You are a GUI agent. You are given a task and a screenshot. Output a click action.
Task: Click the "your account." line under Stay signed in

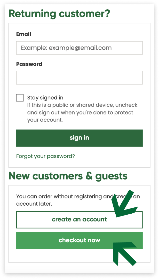[45, 120]
